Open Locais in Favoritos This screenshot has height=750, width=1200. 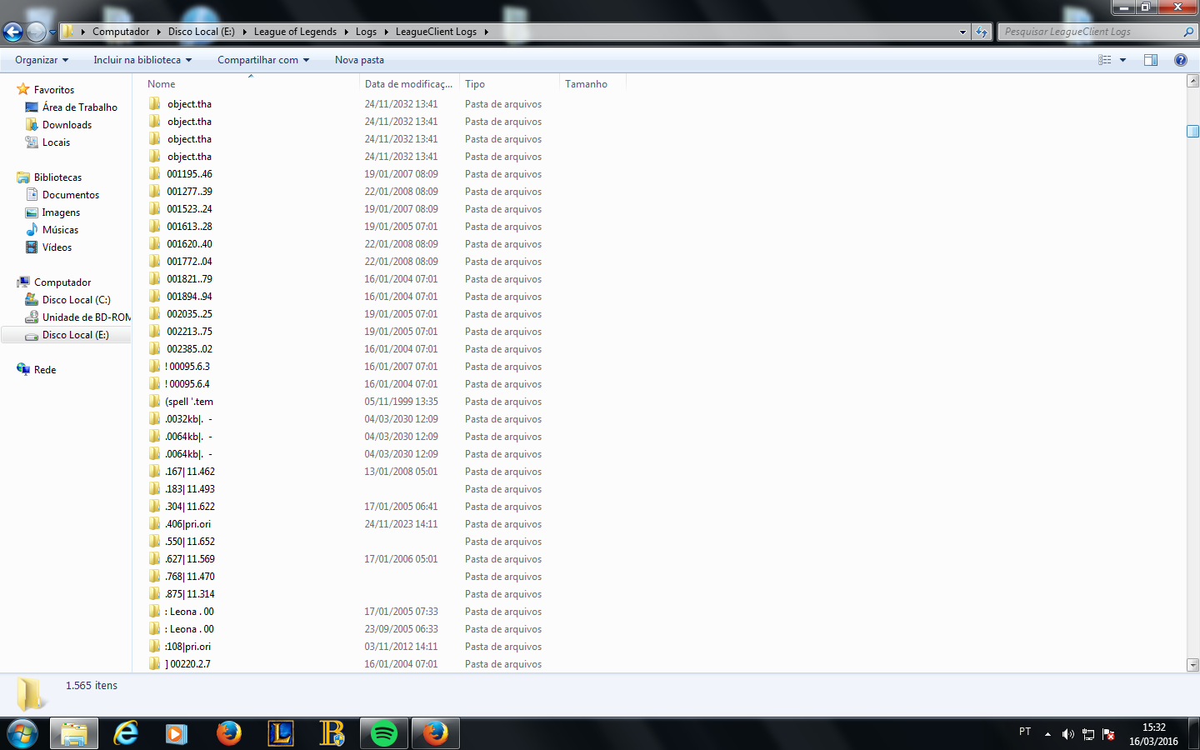pos(56,142)
